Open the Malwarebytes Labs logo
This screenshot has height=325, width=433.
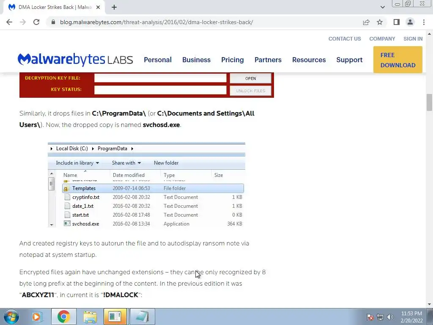pyautogui.click(x=75, y=59)
